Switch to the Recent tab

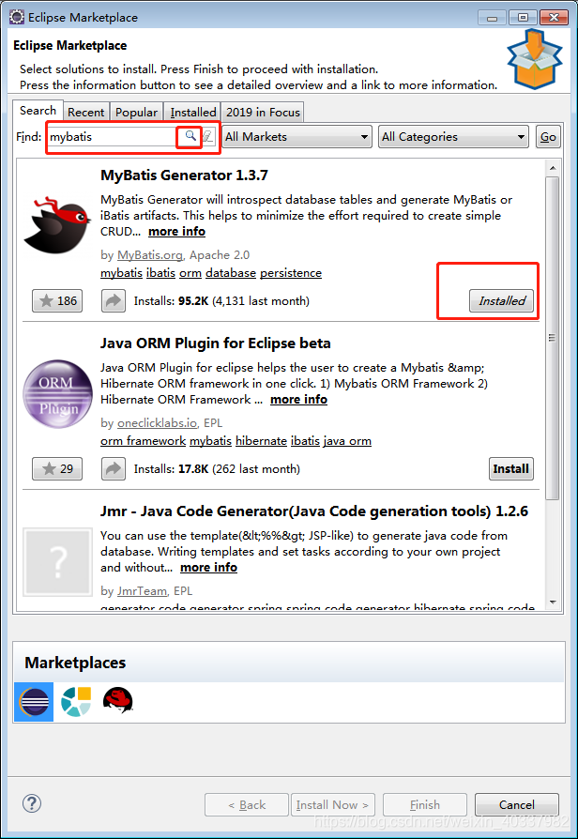(86, 112)
